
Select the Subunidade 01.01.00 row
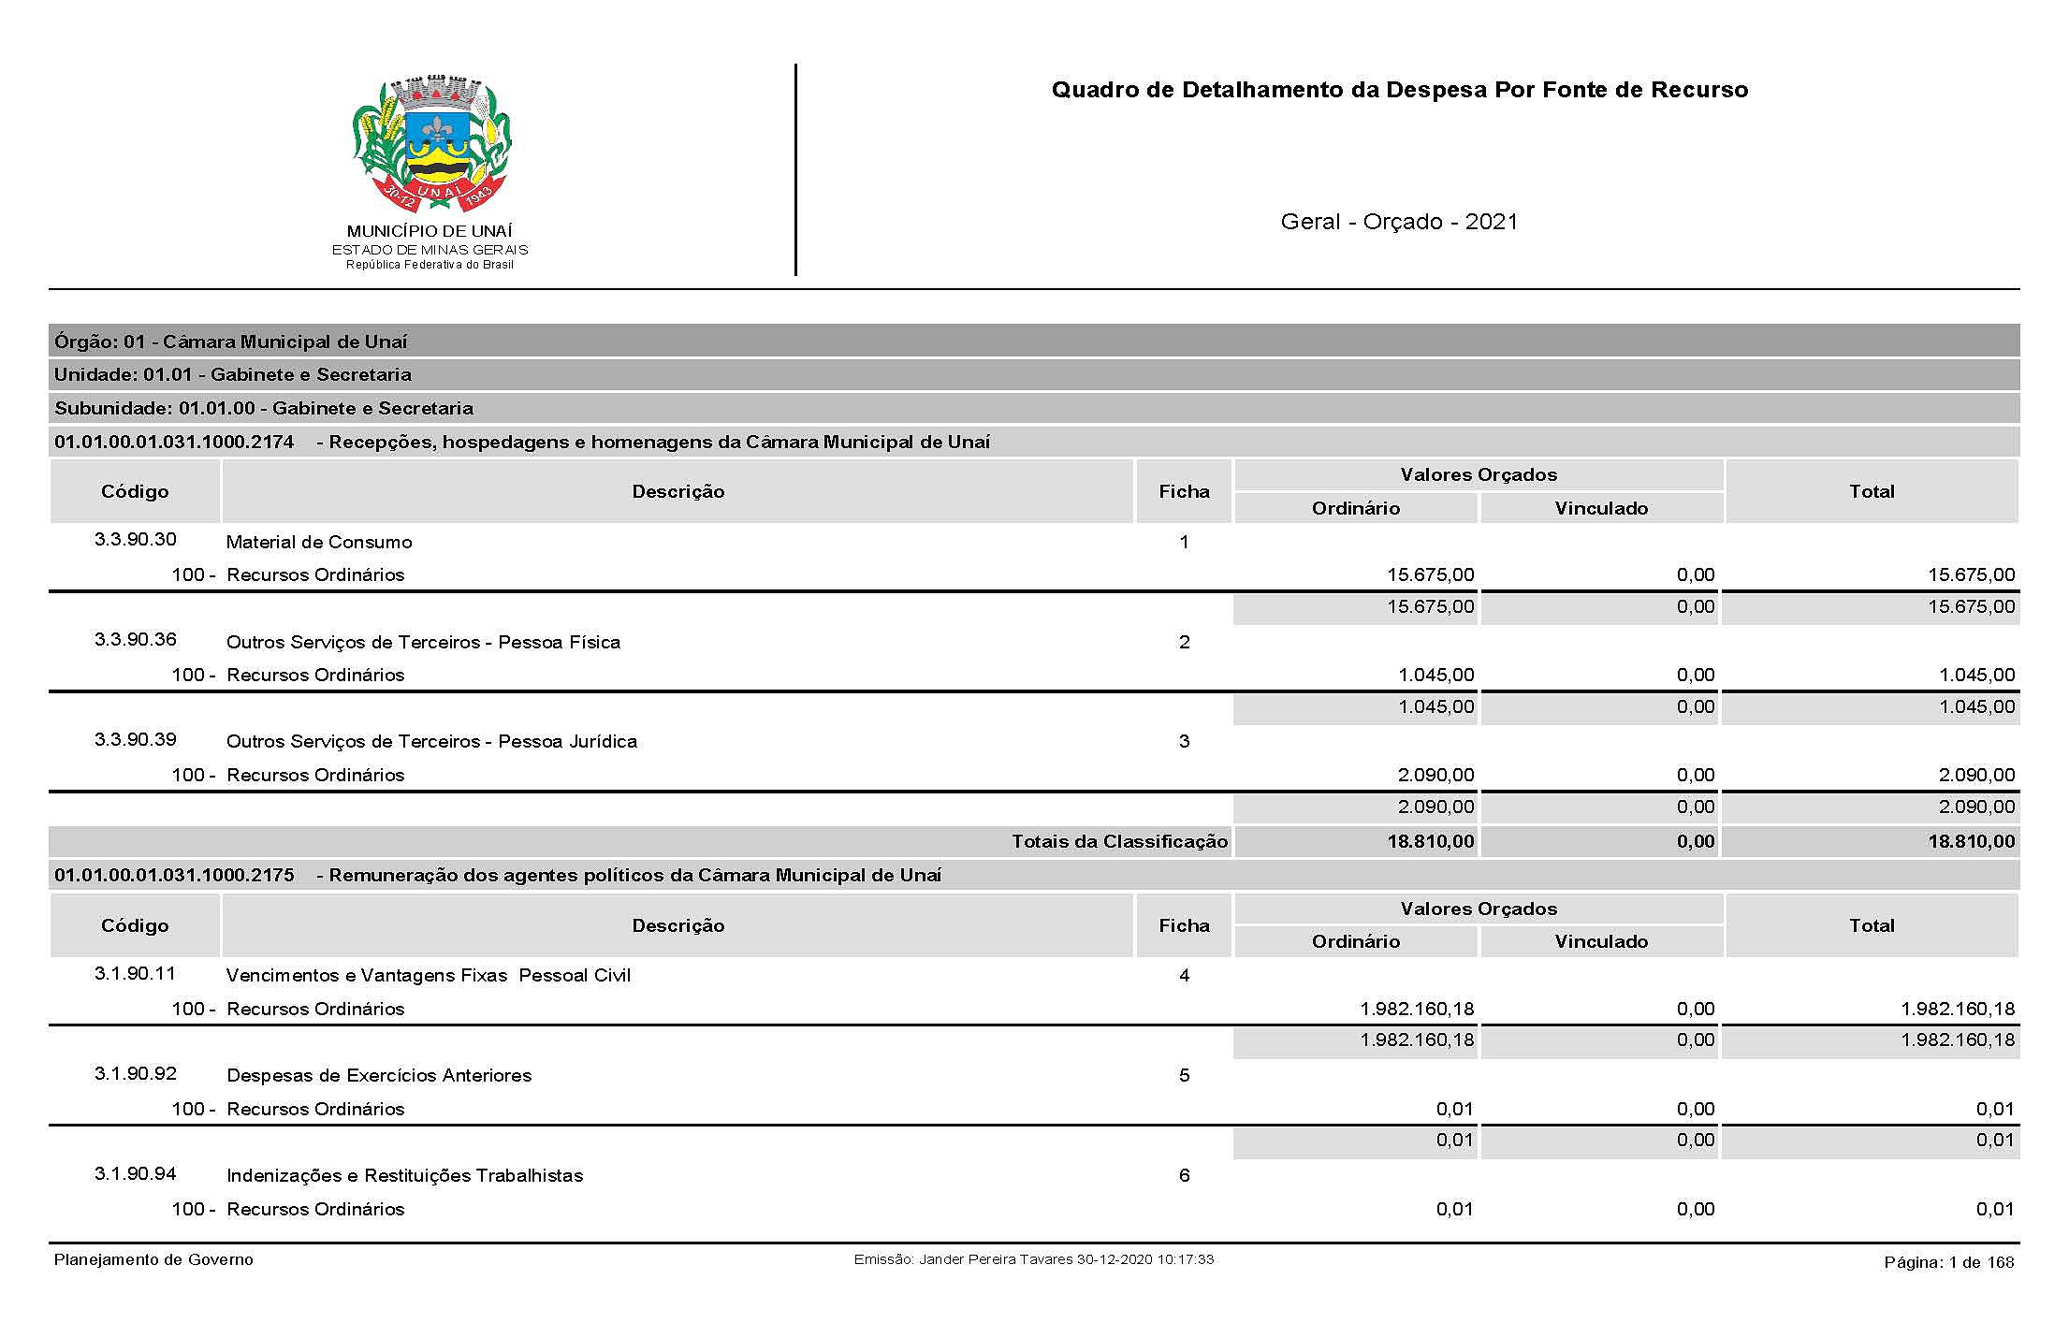coord(264,408)
